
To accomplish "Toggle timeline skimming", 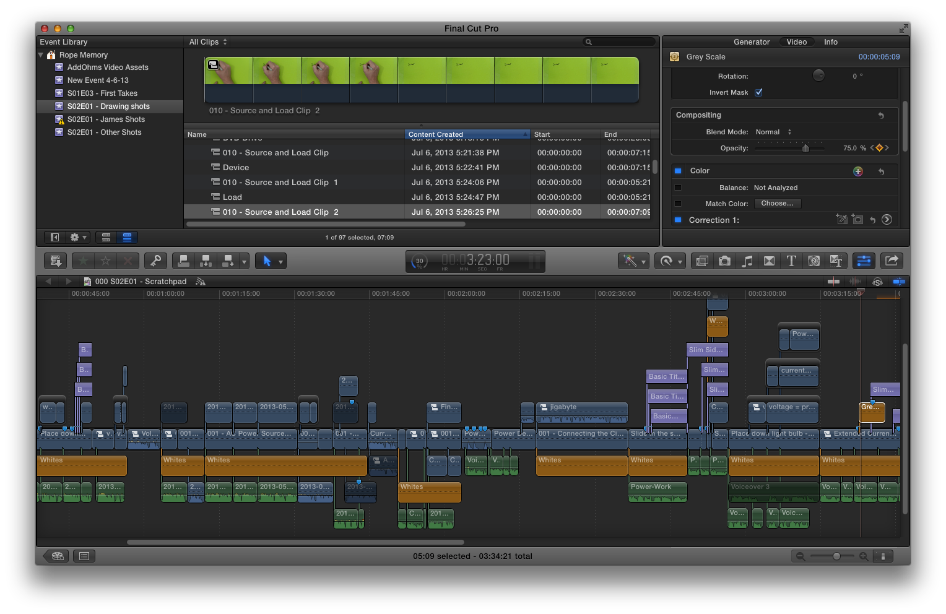I will tap(834, 282).
